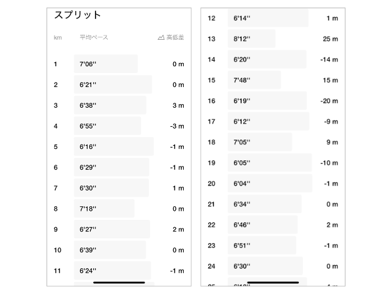Select km 22 split row with 6'46'' pace
392x294 pixels.
point(273,225)
